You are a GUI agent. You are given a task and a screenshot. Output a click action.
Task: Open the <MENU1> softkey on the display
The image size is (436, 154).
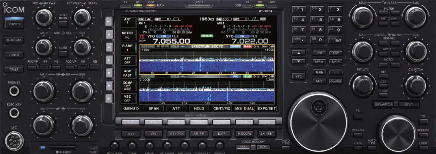click(x=130, y=108)
